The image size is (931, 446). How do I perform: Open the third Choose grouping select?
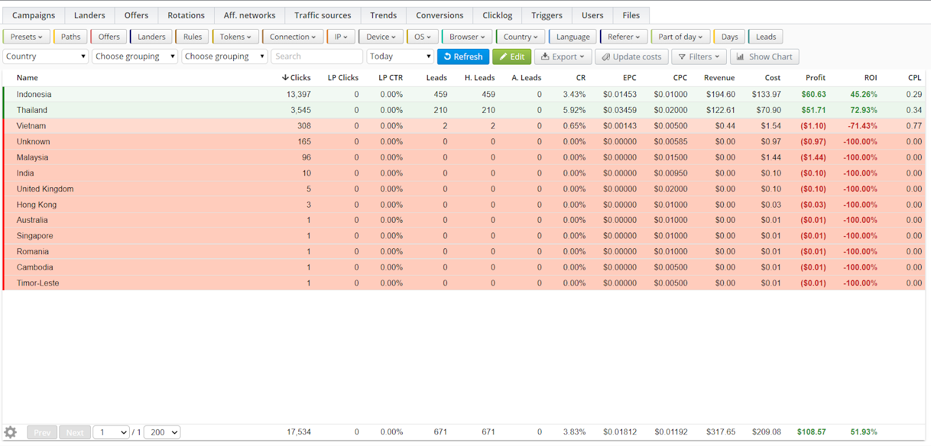click(225, 56)
